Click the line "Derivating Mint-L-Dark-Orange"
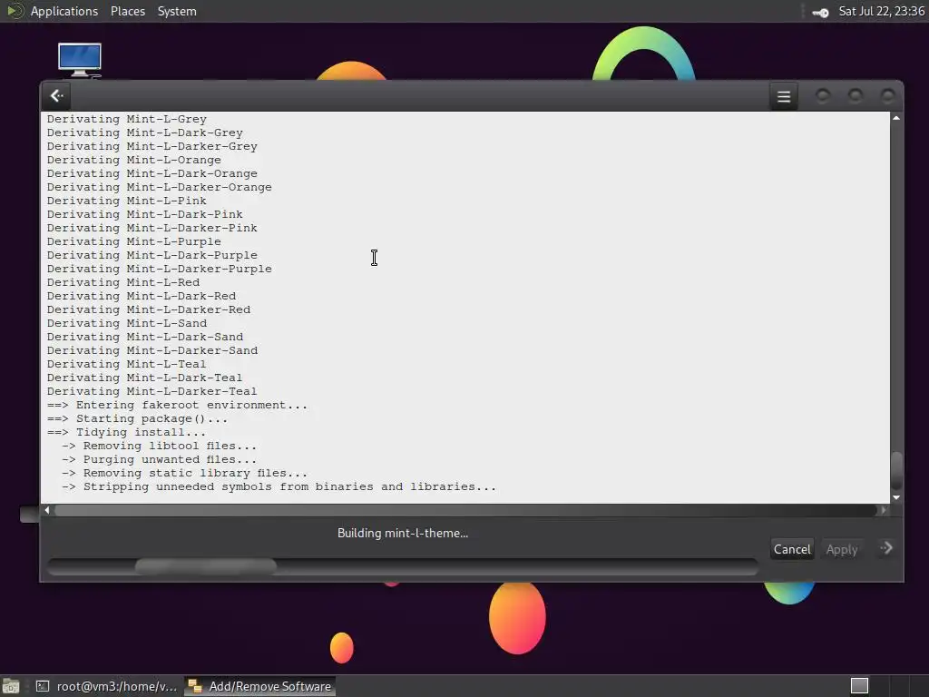 pos(152,173)
